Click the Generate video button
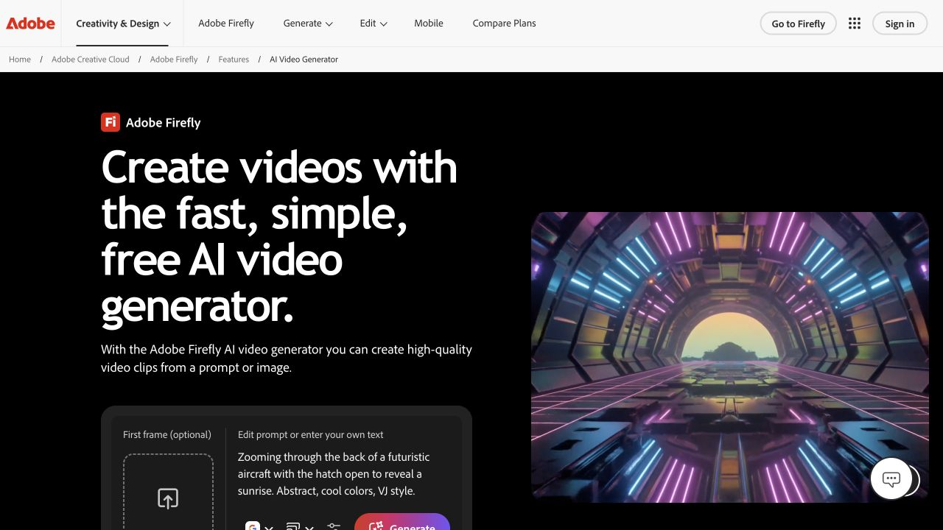Screen dimensions: 943x530 click(x=402, y=522)
